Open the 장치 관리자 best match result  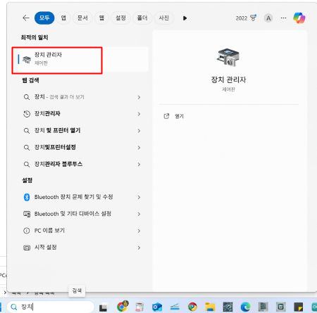pos(80,59)
